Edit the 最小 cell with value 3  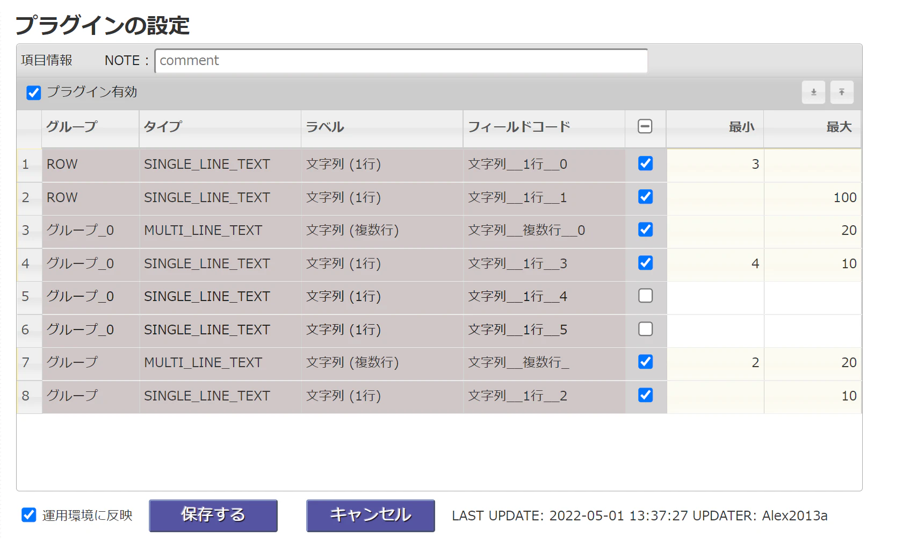click(715, 164)
